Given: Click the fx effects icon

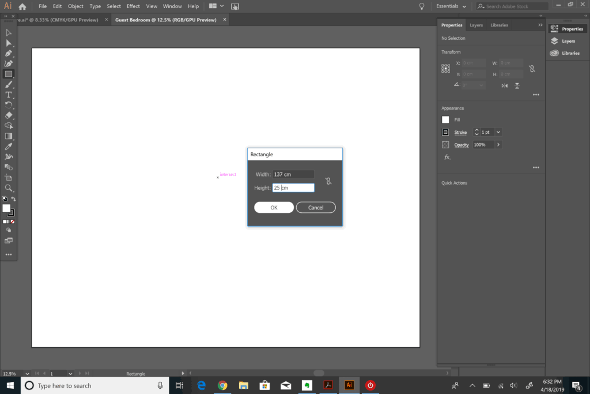Looking at the screenshot, I should coord(447,157).
